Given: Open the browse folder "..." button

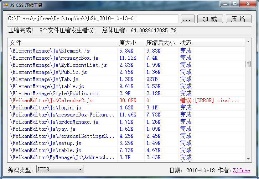Looking at the screenshot, I should click(x=188, y=19).
